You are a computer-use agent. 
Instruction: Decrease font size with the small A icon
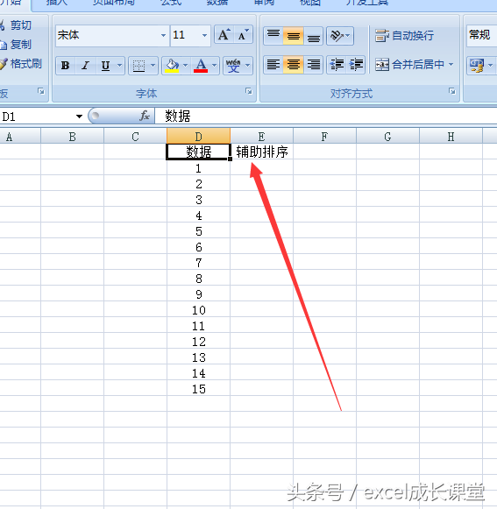click(x=243, y=35)
